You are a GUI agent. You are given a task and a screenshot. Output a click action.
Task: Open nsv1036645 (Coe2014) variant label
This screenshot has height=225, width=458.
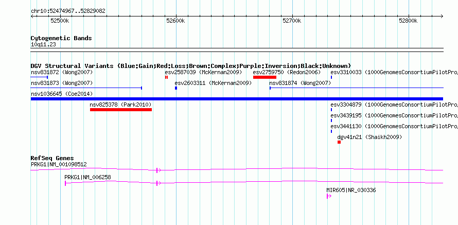[62, 94]
